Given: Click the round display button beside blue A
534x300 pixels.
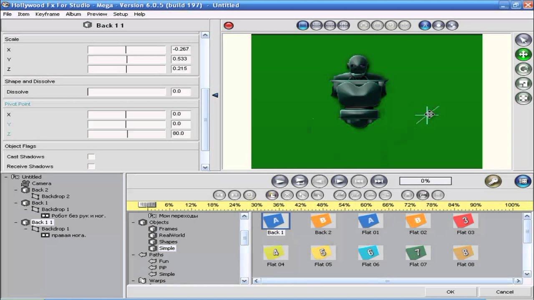Looking at the screenshot, I should (438, 25).
